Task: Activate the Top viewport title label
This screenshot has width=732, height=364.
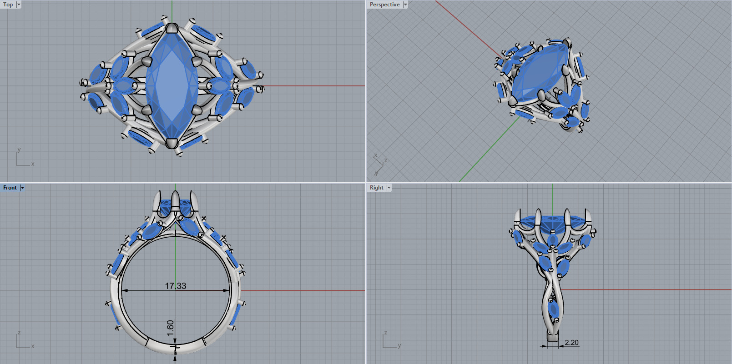Action: coord(8,5)
